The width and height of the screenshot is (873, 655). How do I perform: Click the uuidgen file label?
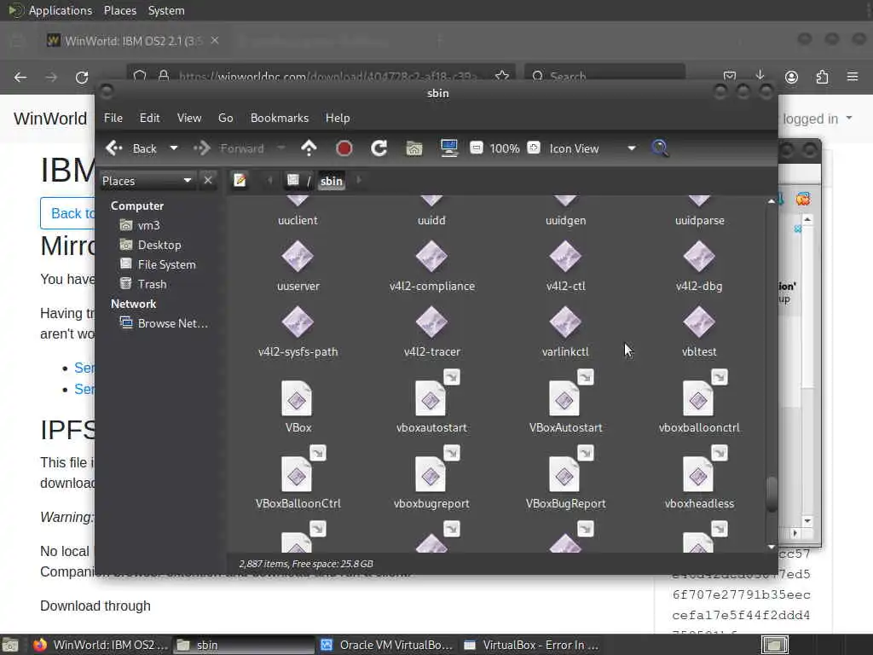(x=566, y=220)
